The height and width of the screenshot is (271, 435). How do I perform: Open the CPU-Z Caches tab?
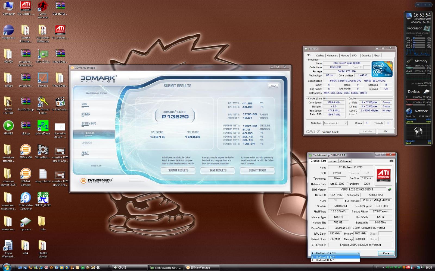pyautogui.click(x=320, y=56)
